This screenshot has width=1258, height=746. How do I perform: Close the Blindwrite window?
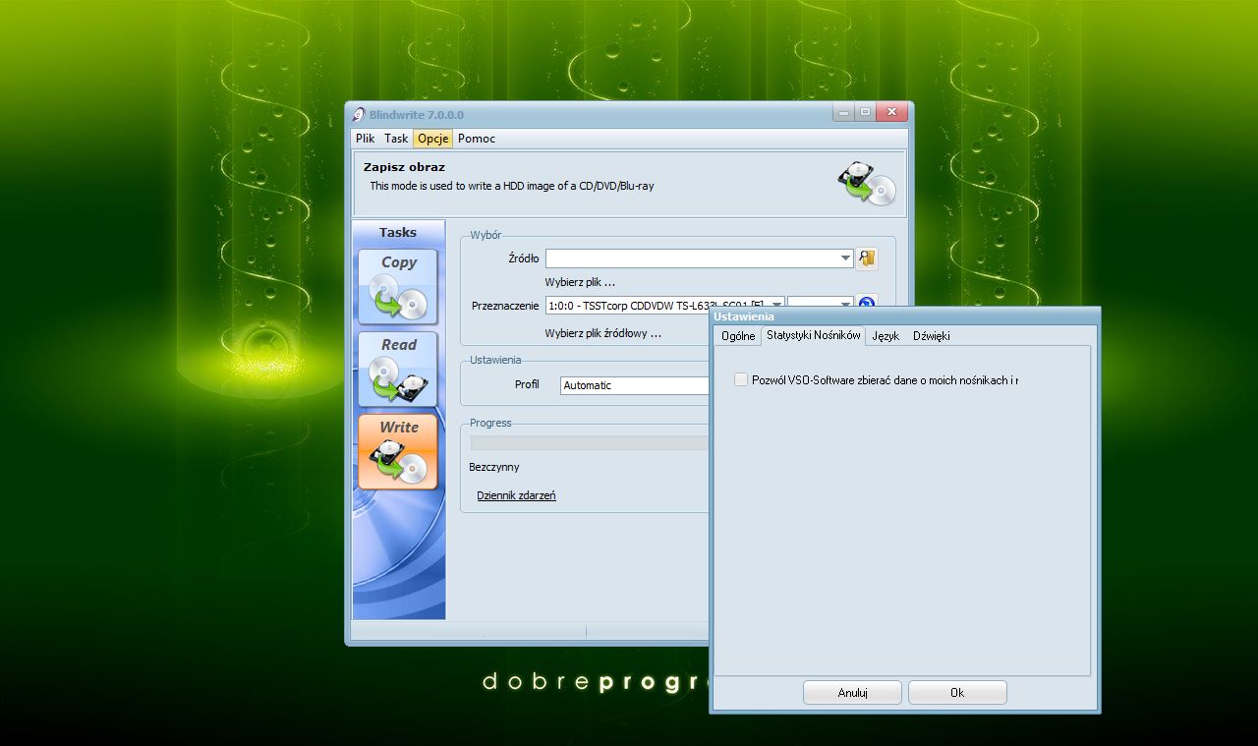pos(891,112)
